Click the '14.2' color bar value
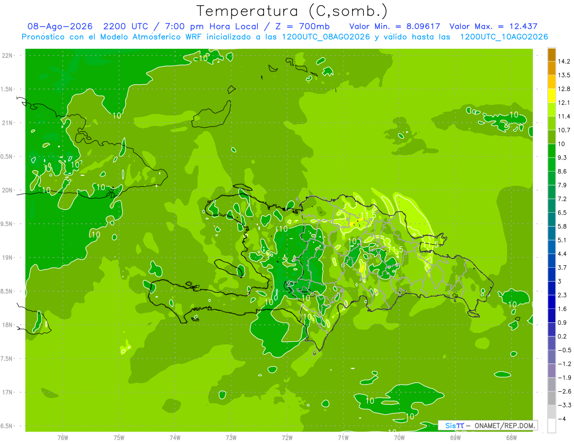The height and width of the screenshot is (444, 574). [564, 61]
